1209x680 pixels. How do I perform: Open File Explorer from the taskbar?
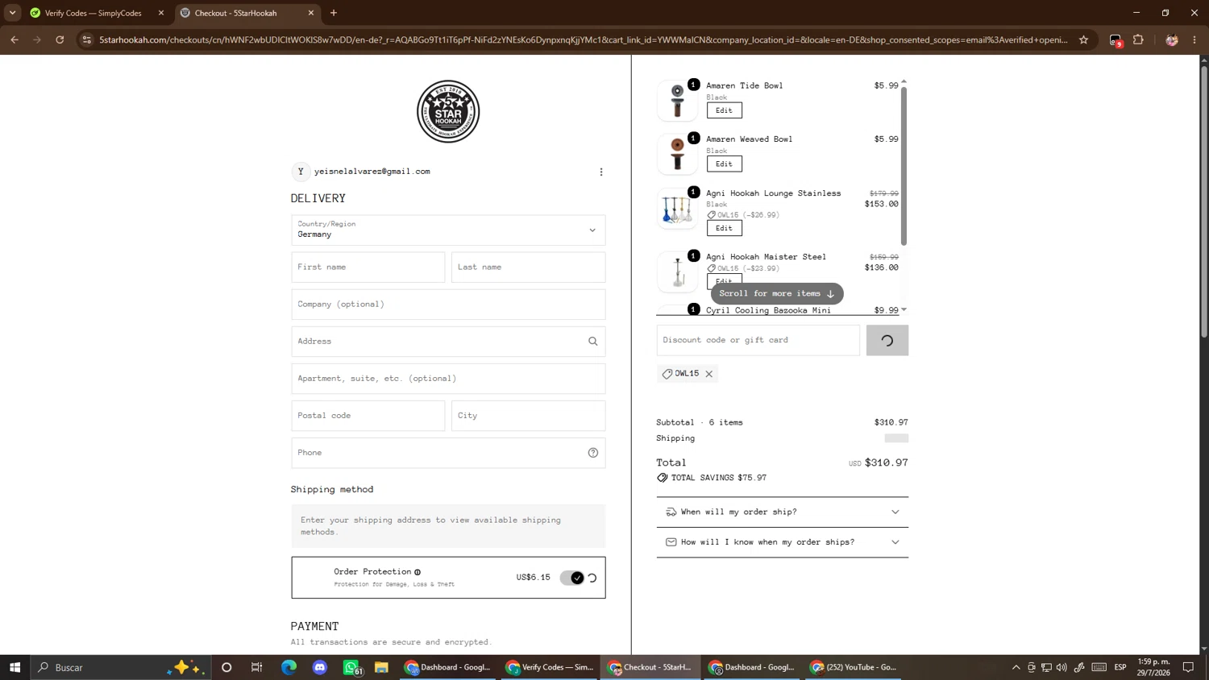pos(382,667)
